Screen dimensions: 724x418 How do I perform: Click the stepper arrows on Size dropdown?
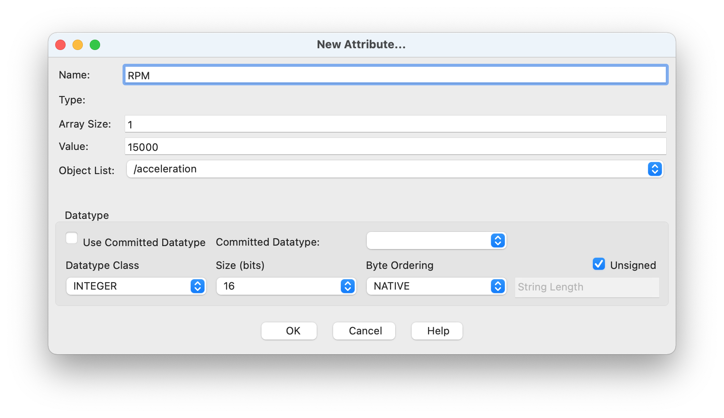click(x=347, y=286)
